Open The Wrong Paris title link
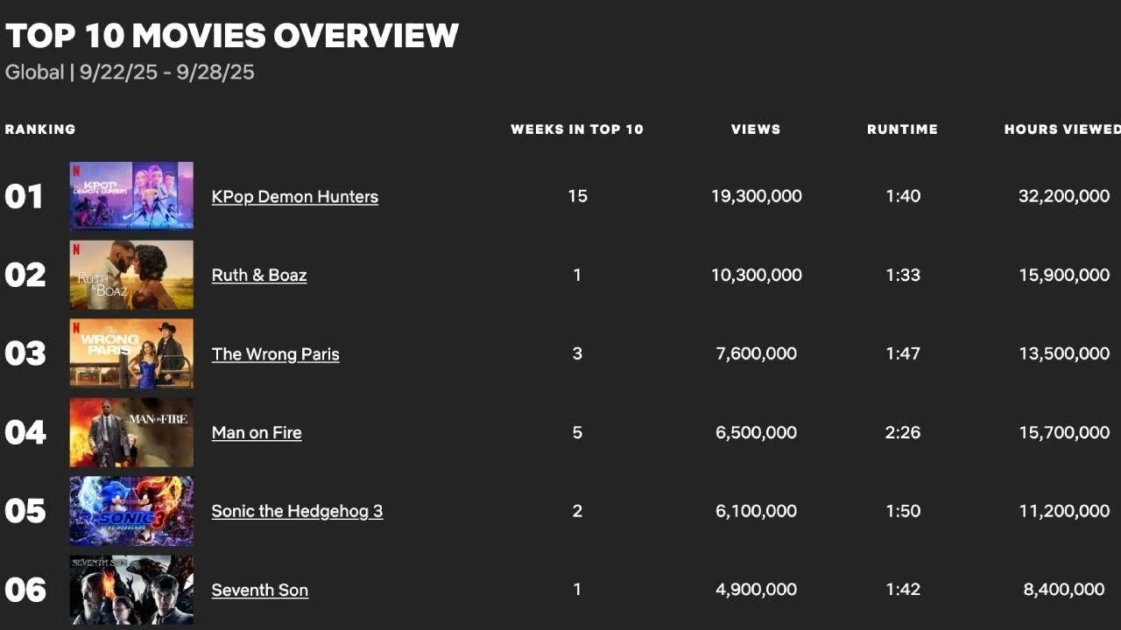The height and width of the screenshot is (630, 1121). (275, 354)
